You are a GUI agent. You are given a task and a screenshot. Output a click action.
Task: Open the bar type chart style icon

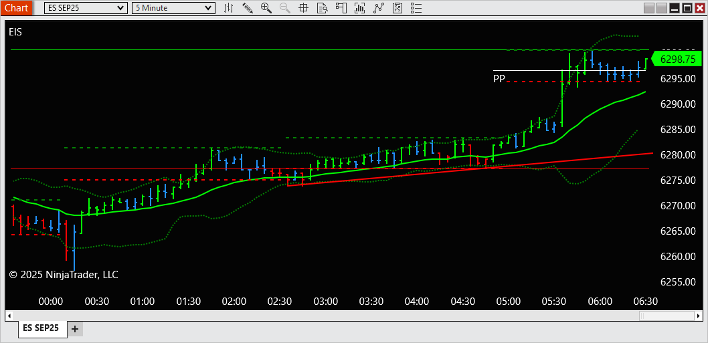(x=229, y=7)
